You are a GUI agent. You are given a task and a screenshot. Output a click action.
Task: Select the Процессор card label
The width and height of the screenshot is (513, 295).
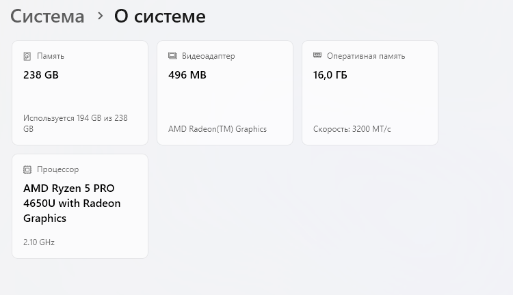(x=58, y=169)
